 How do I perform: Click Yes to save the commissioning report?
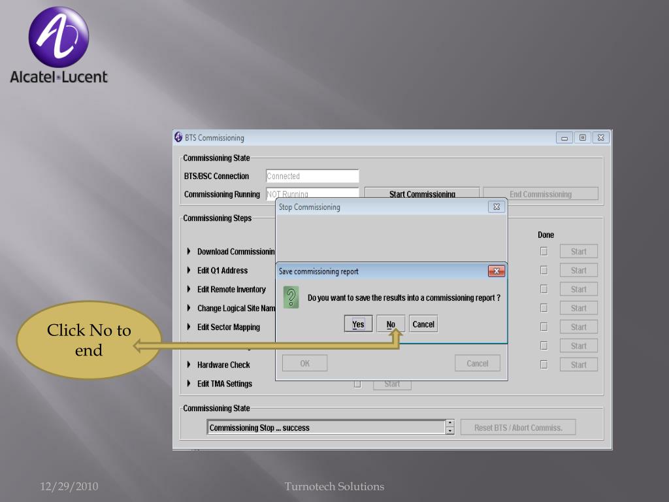[358, 324]
